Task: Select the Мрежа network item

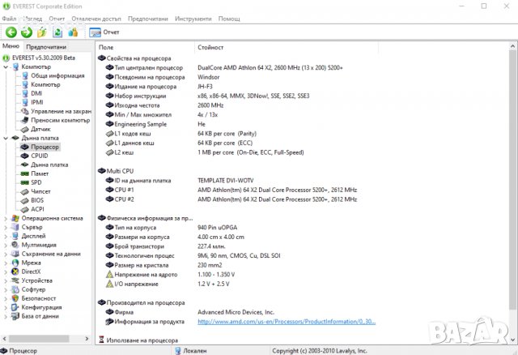Action: pyautogui.click(x=31, y=263)
